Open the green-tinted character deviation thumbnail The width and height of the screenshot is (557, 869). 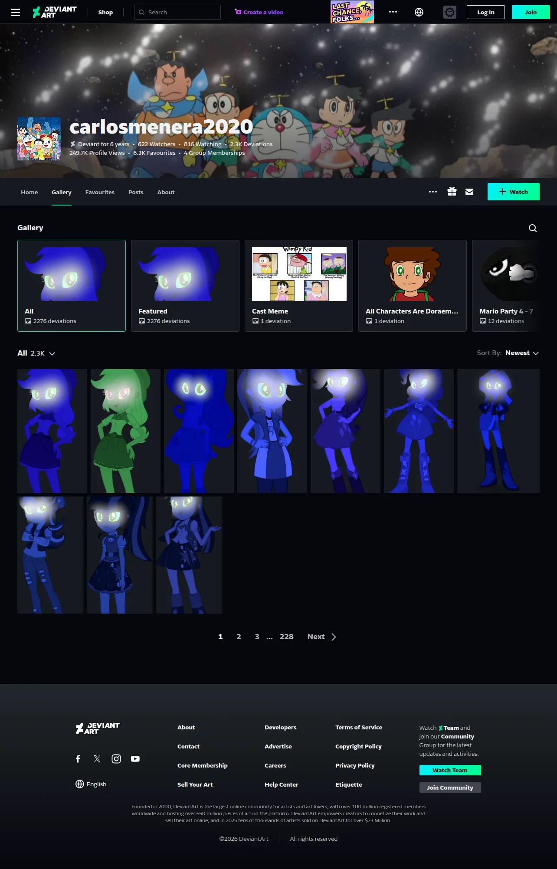coord(125,431)
